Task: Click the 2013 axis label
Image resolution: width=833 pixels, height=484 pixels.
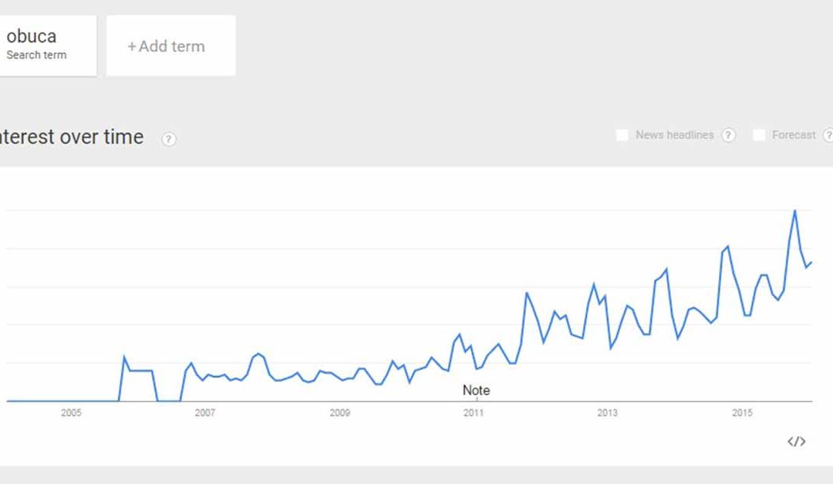Action: click(608, 413)
